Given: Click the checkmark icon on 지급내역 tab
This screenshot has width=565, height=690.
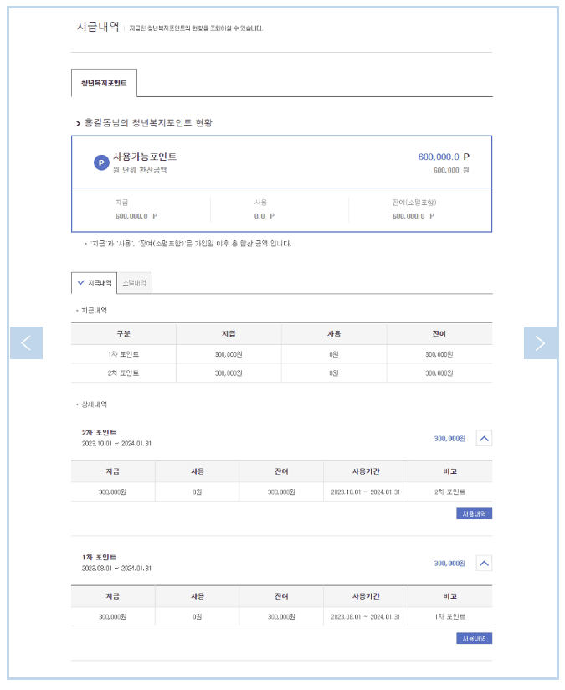Looking at the screenshot, I should point(83,281).
